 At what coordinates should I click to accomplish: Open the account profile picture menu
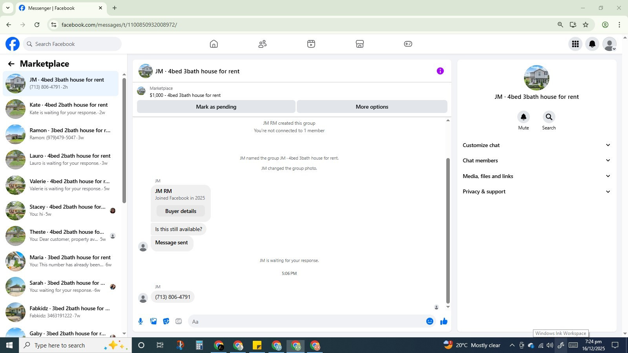coord(609,44)
